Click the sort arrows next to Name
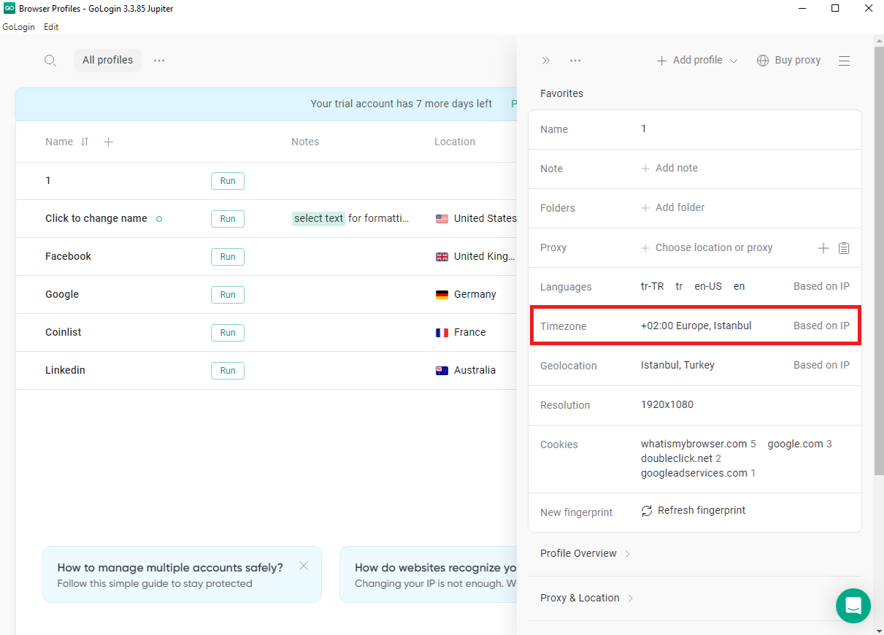884x635 pixels. pyautogui.click(x=85, y=142)
